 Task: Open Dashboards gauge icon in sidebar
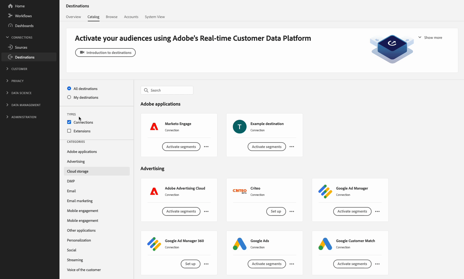pyautogui.click(x=10, y=26)
